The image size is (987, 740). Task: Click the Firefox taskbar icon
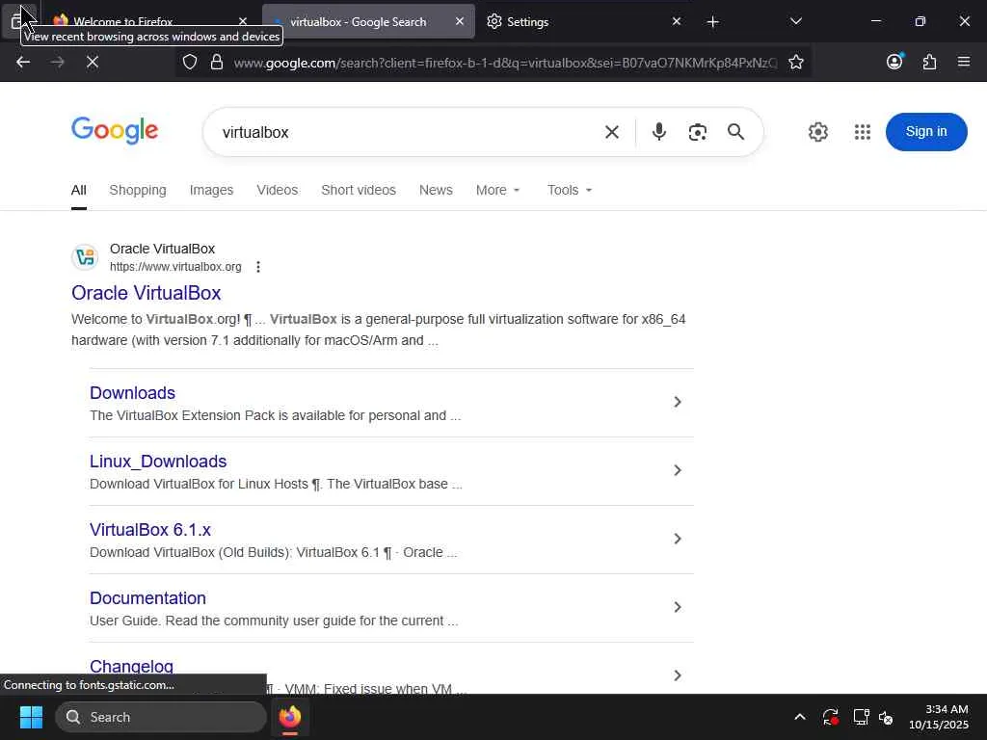pyautogui.click(x=290, y=717)
